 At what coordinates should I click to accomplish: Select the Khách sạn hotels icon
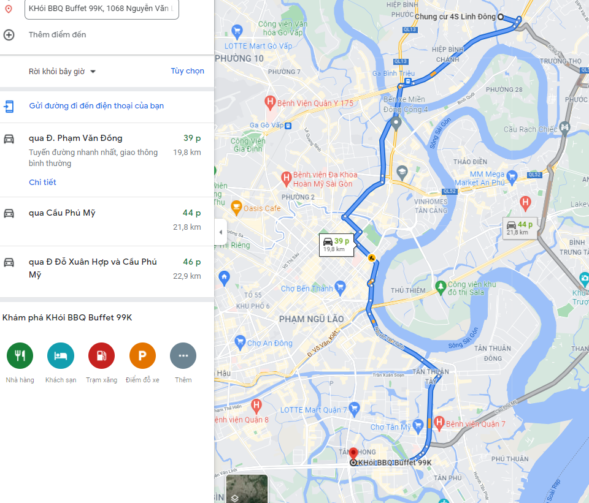[61, 355]
